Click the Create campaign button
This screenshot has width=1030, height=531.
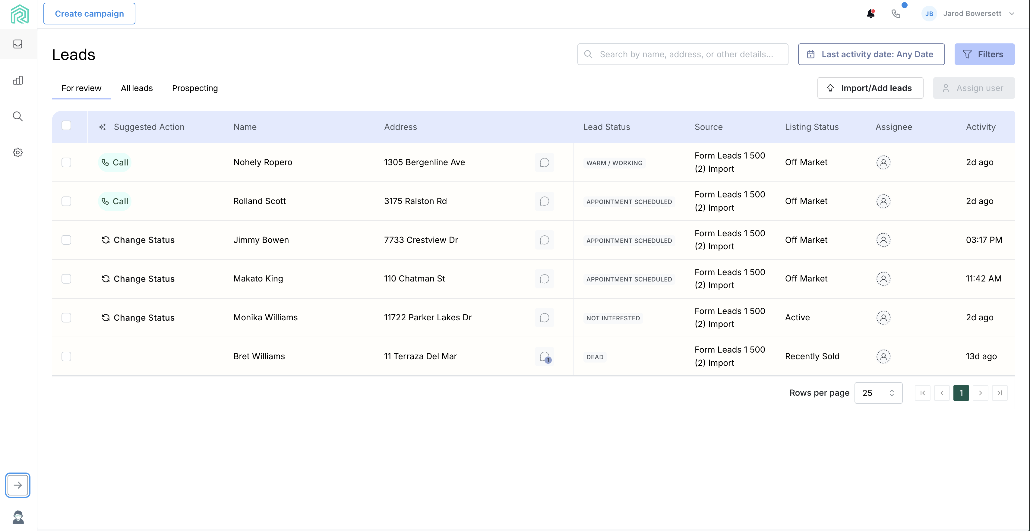click(x=89, y=14)
